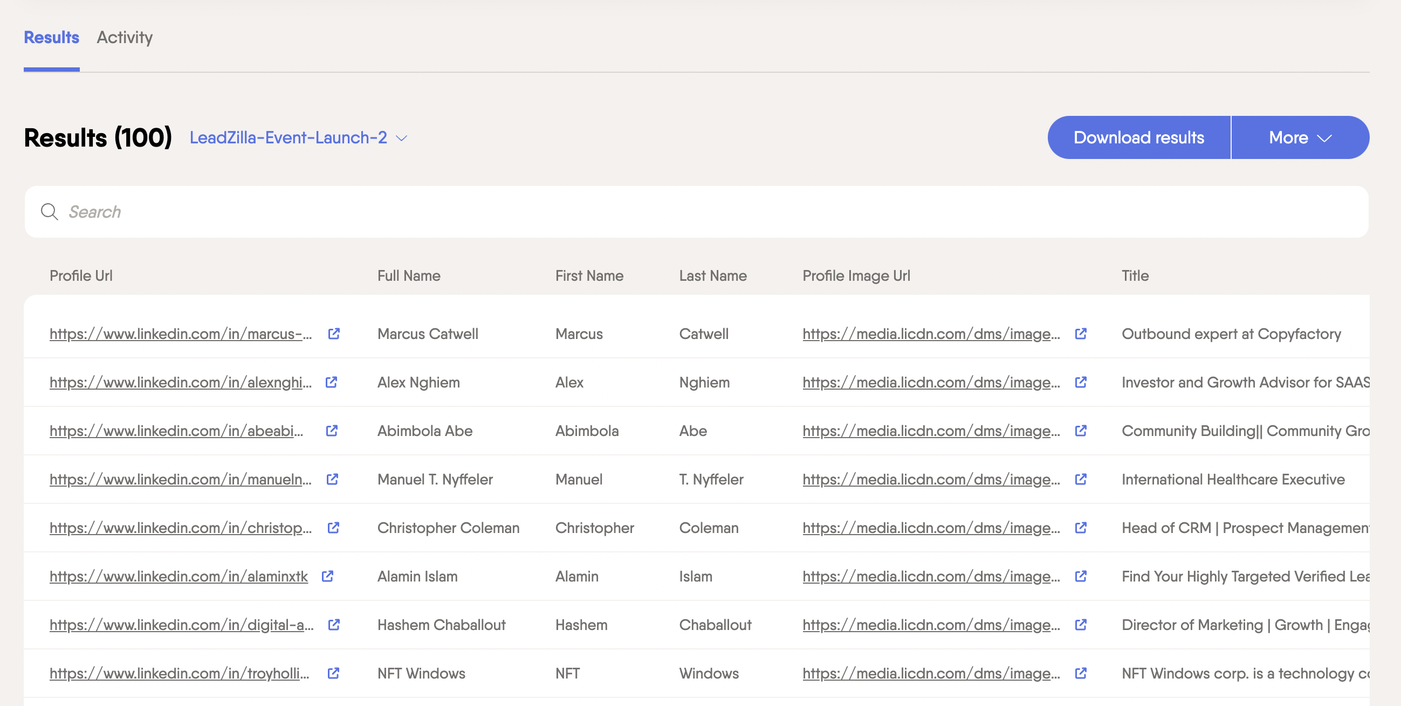Click the Full Name column header
The height and width of the screenshot is (706, 1401).
(408, 275)
